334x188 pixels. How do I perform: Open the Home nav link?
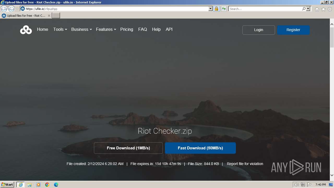tap(43, 30)
